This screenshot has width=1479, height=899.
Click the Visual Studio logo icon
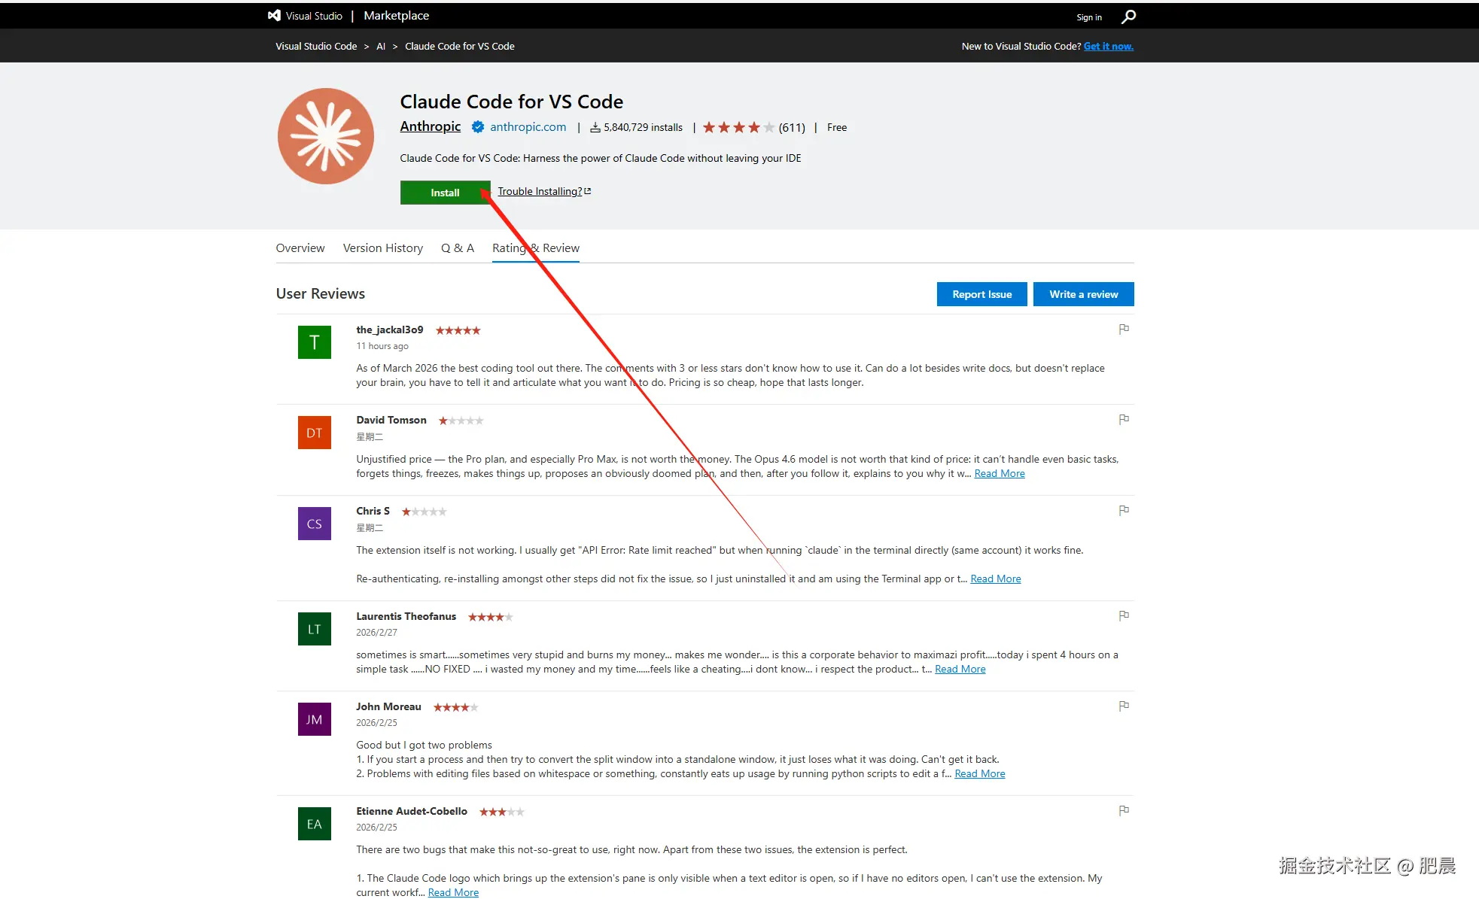coord(275,16)
